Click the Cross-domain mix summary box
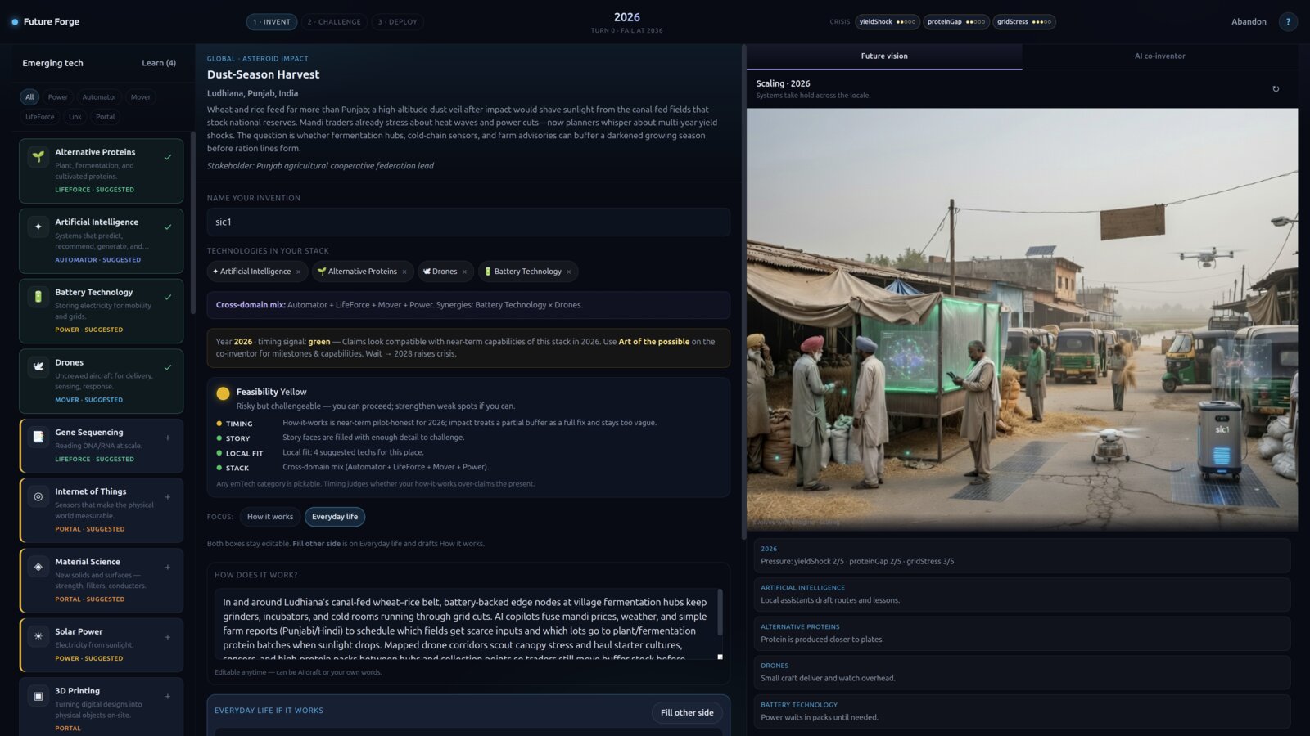The image size is (1310, 736). coord(468,305)
